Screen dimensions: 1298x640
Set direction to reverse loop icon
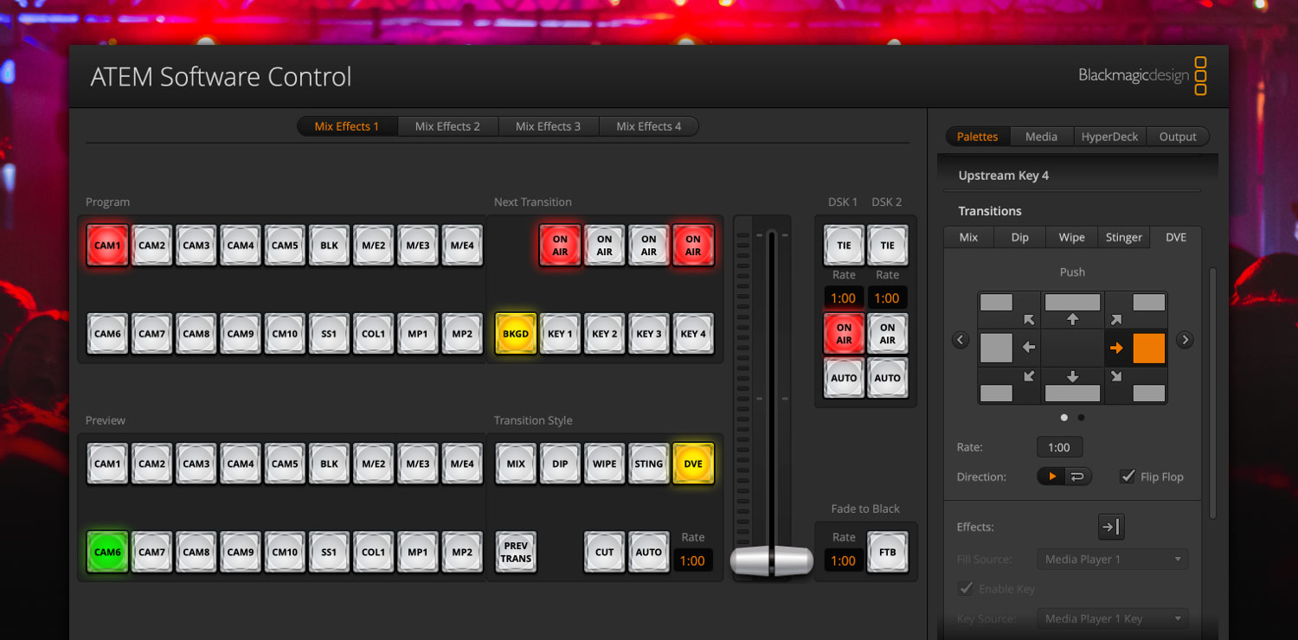pos(1078,477)
